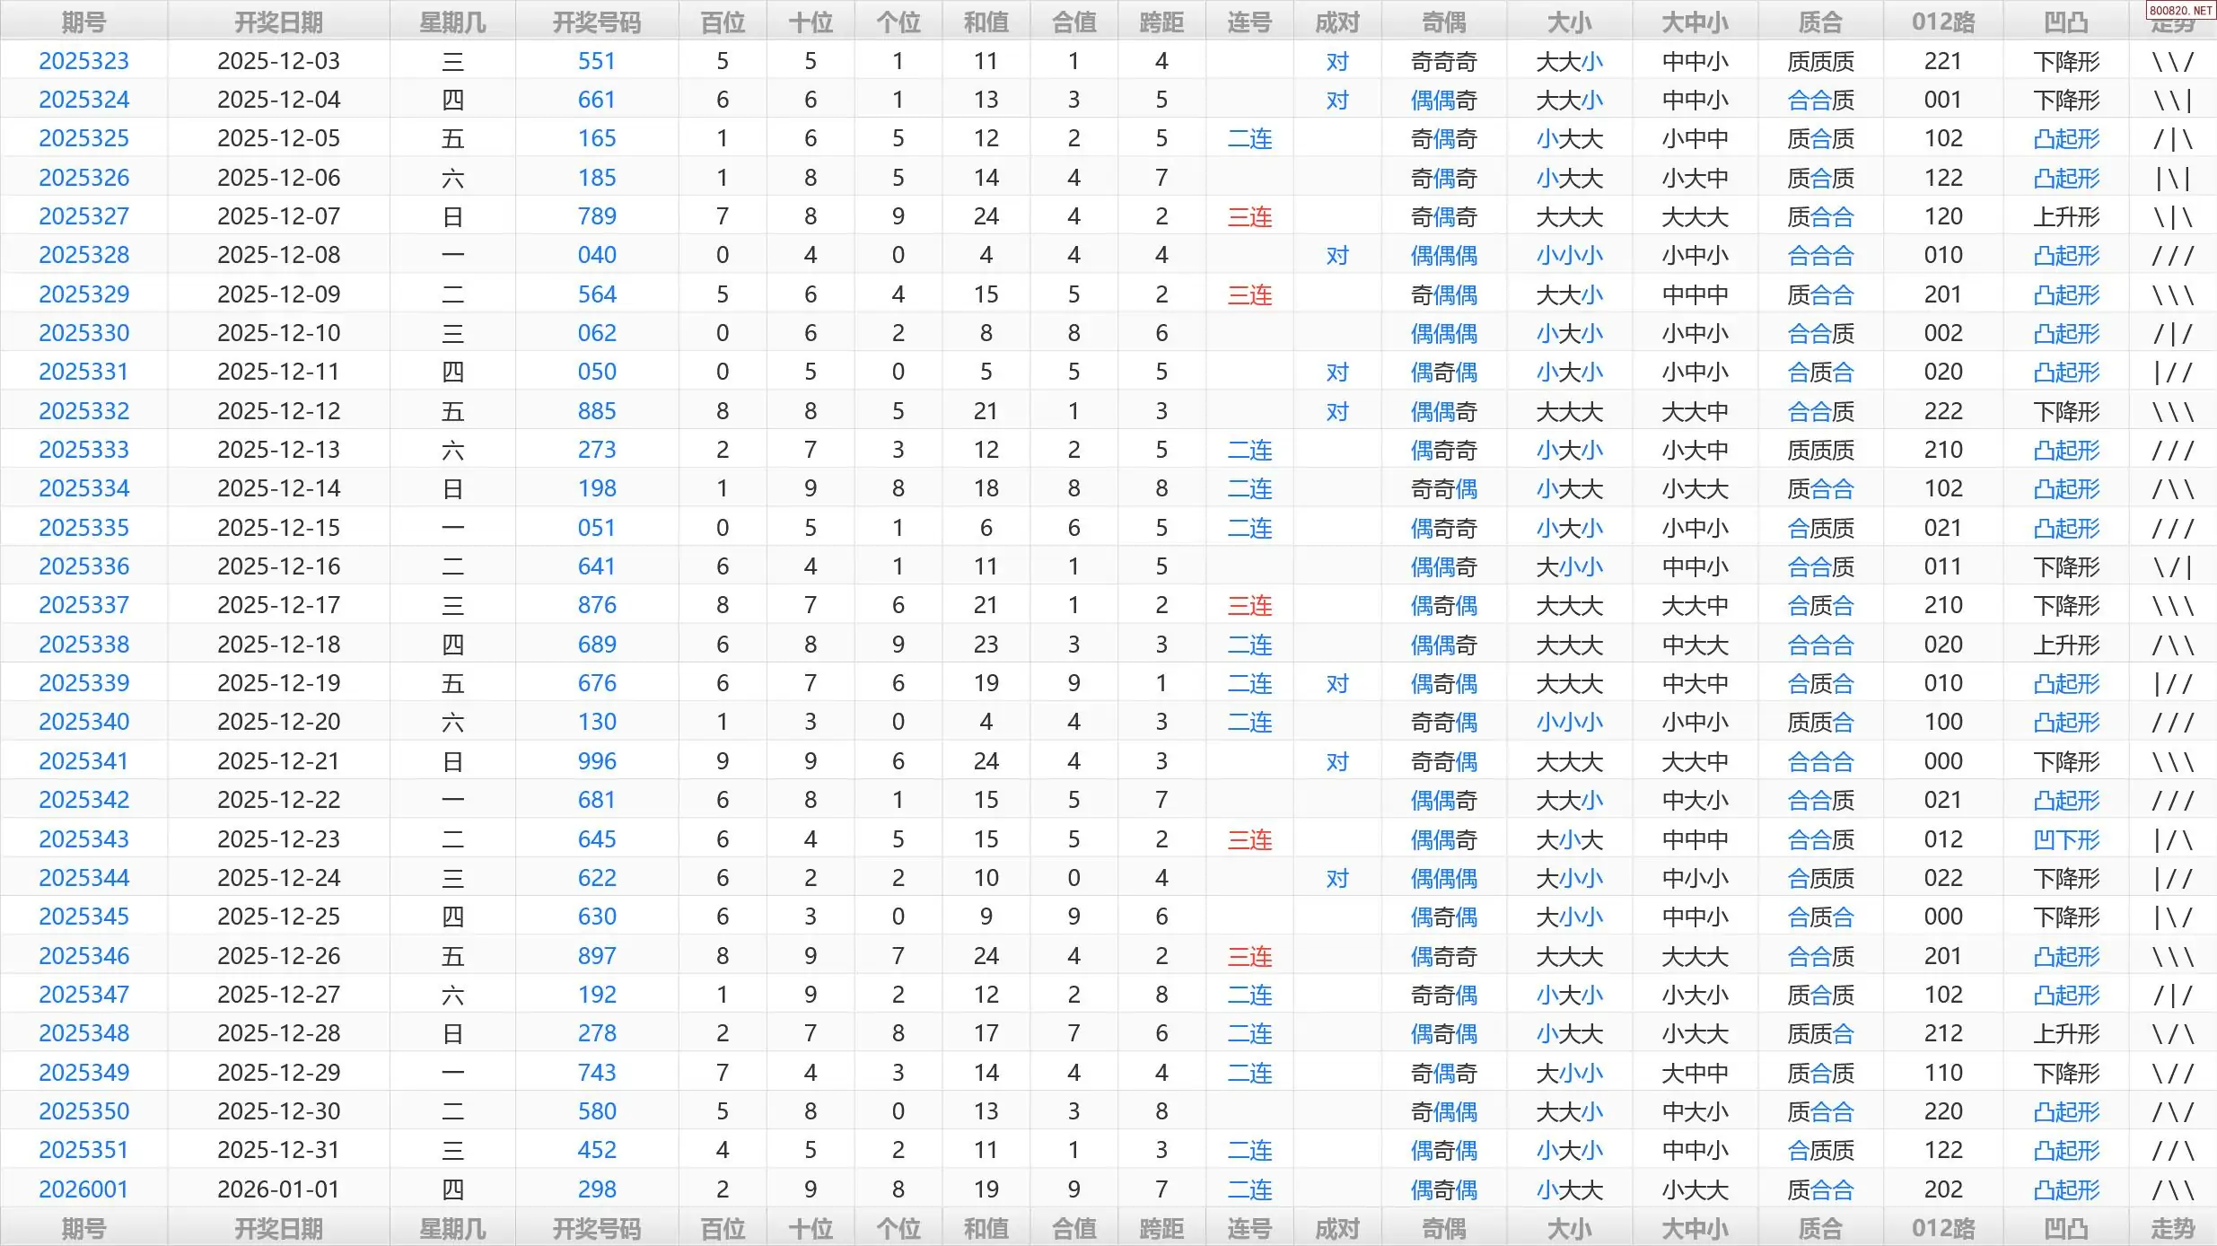Click the 800820.NET watermark badge
The height and width of the screenshot is (1246, 2217).
2179,11
